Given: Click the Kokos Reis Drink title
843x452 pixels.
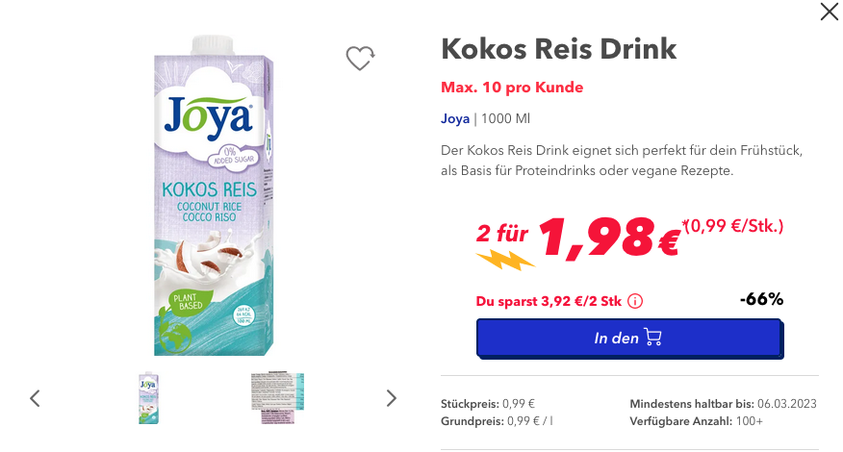Looking at the screenshot, I should (x=558, y=49).
